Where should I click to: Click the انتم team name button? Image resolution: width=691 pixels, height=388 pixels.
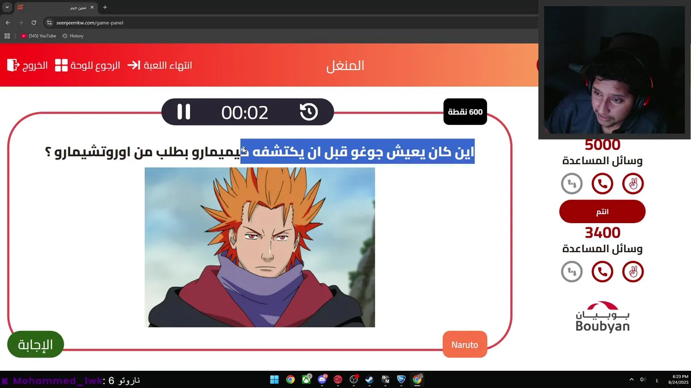[x=602, y=211]
